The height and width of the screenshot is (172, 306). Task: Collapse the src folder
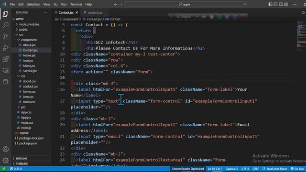pos(21,35)
